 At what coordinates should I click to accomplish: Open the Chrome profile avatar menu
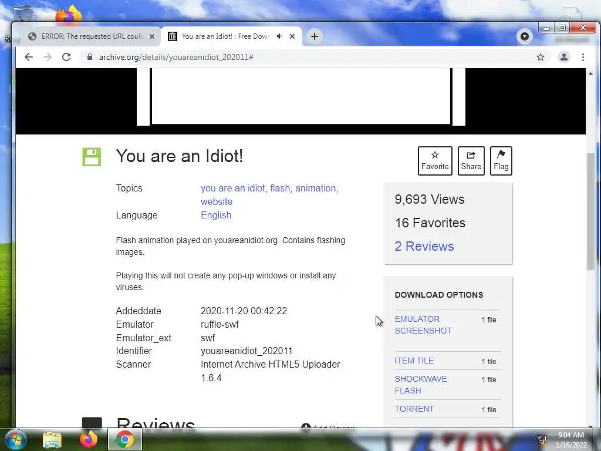[x=564, y=57]
